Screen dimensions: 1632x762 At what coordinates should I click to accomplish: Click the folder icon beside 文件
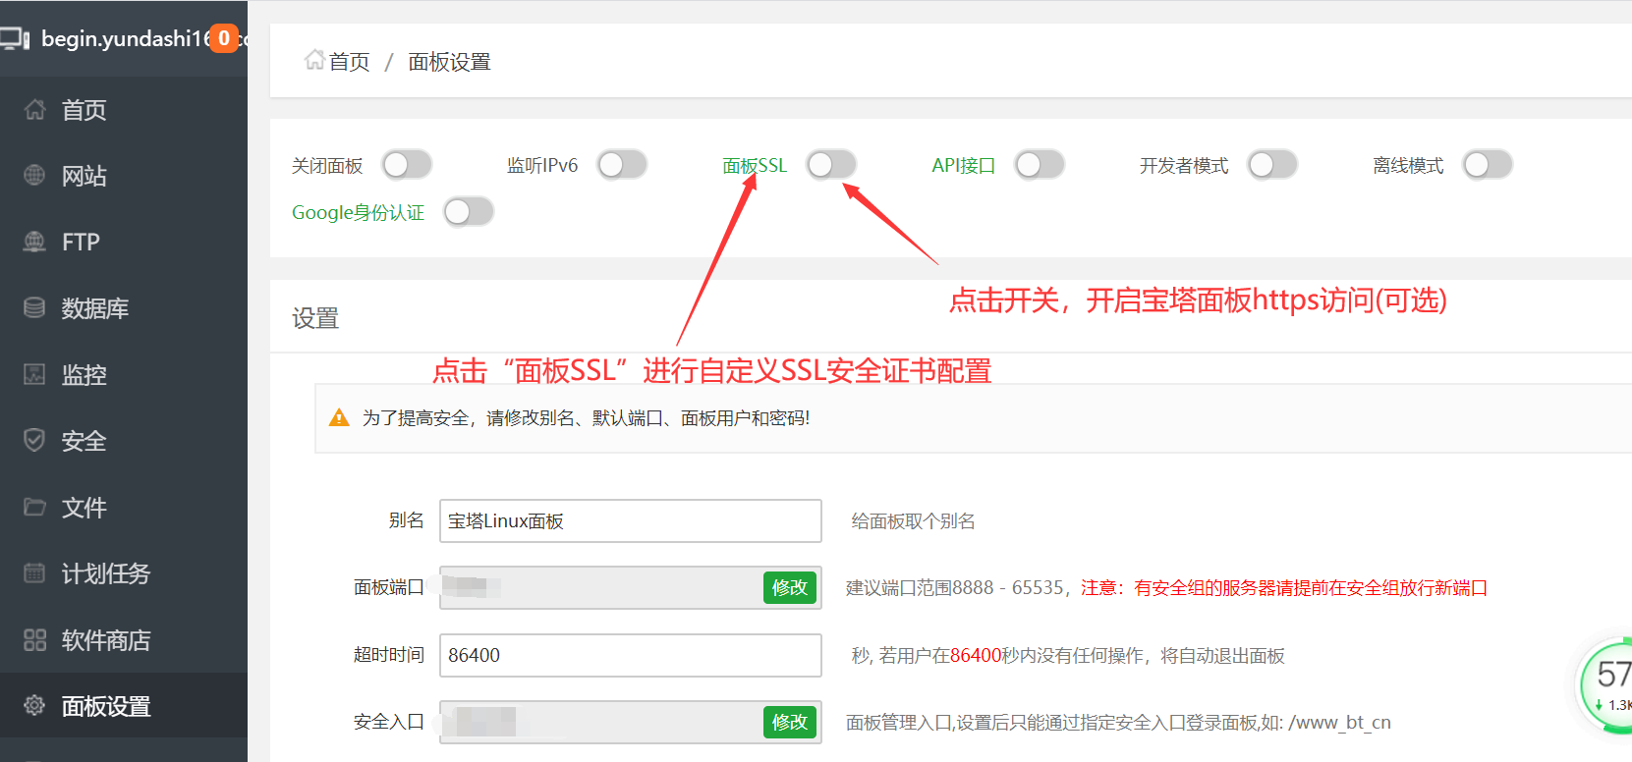point(34,507)
